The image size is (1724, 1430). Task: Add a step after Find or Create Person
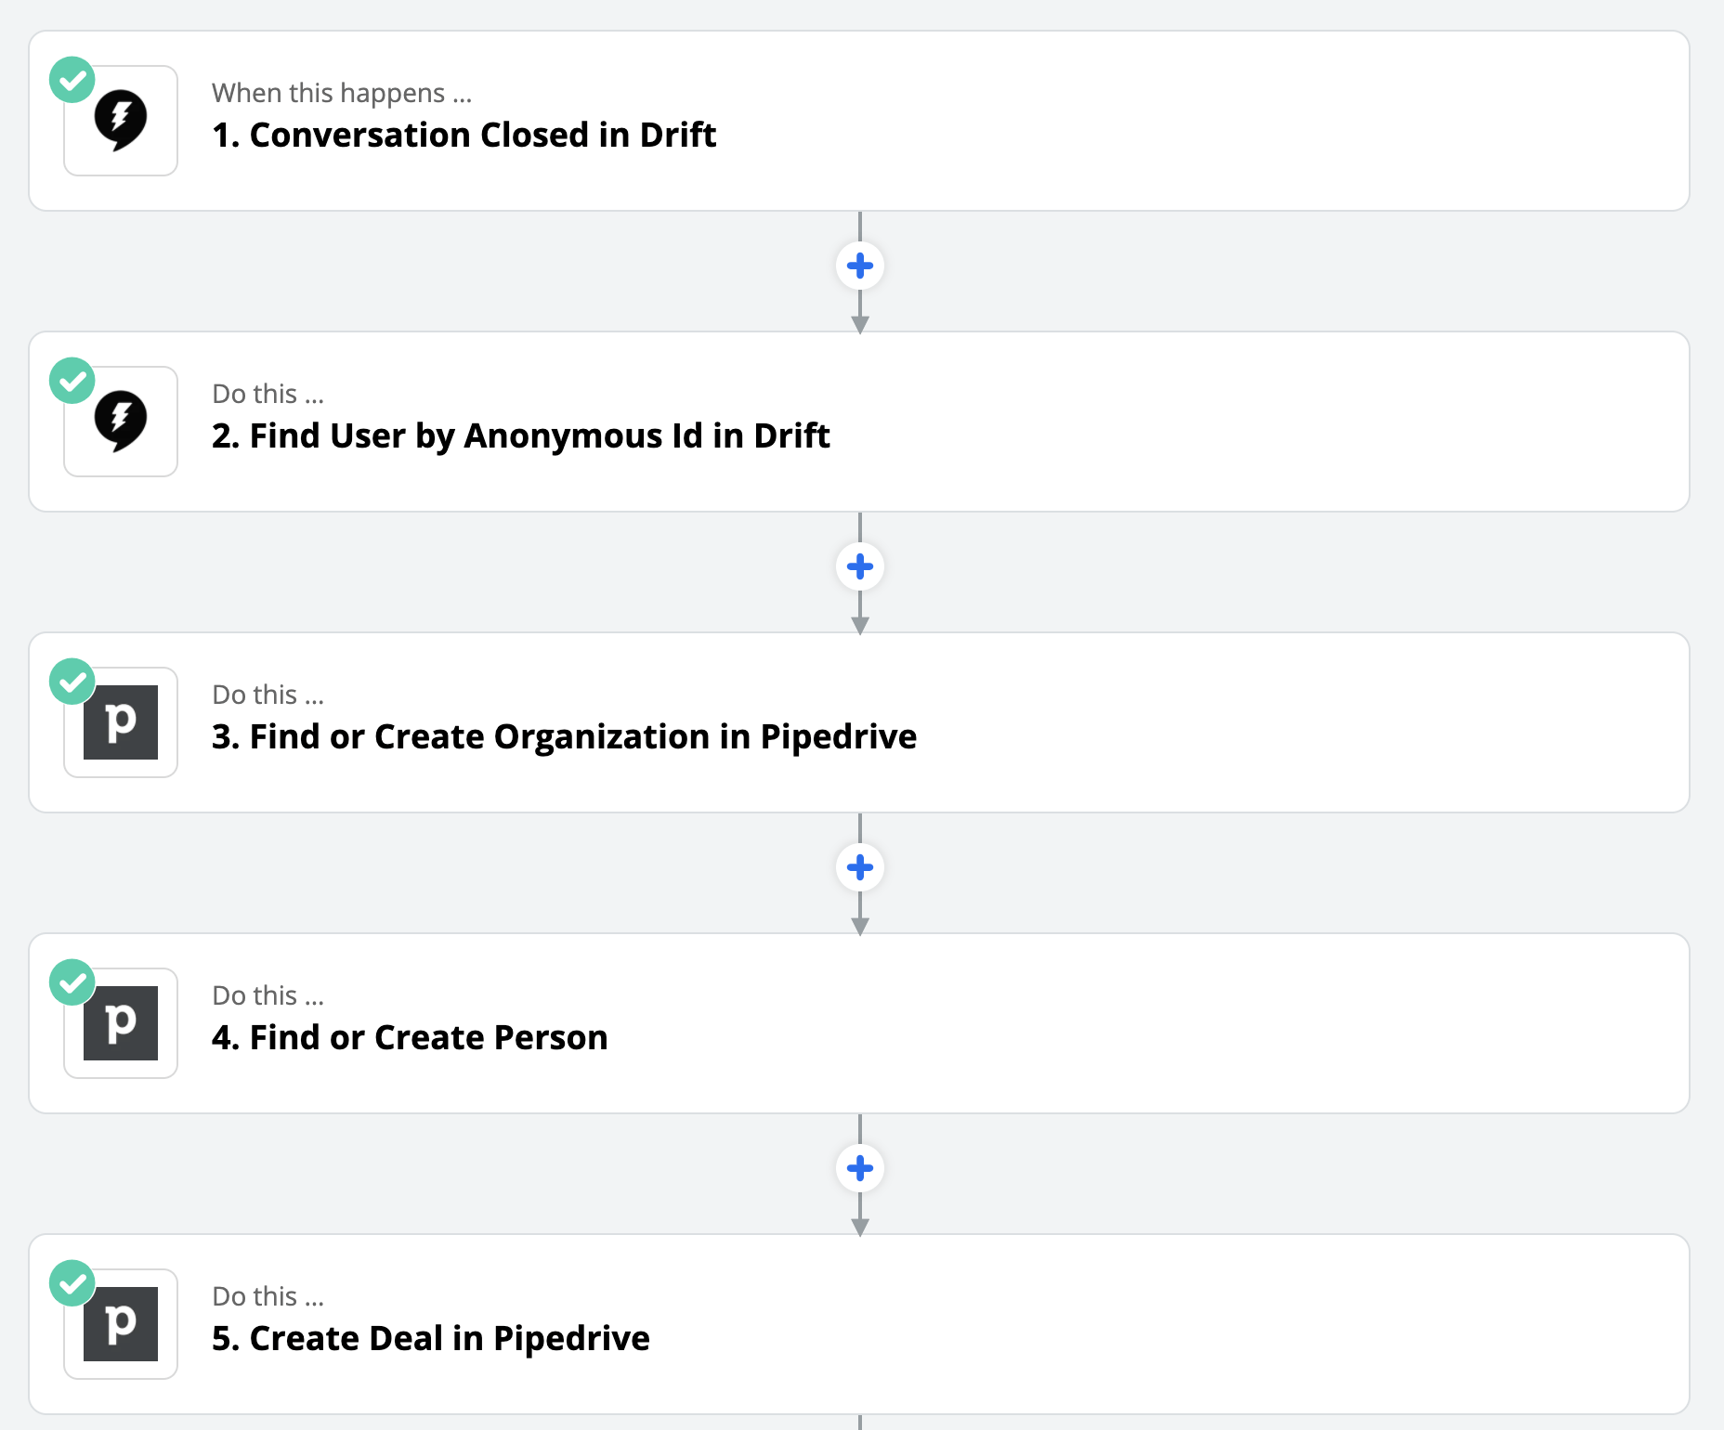pos(860,1168)
